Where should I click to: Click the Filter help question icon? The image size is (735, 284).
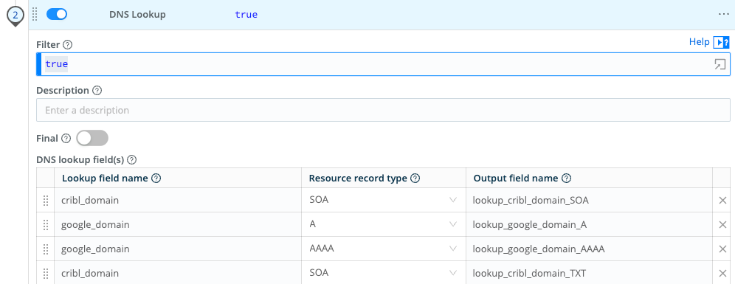pos(67,45)
